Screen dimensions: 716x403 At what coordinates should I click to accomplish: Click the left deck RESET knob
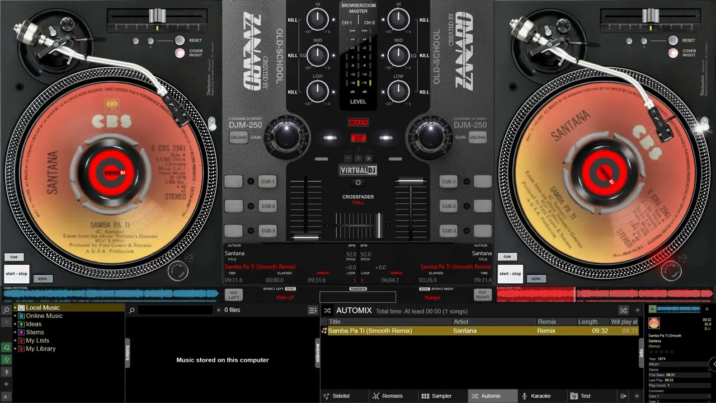179,40
